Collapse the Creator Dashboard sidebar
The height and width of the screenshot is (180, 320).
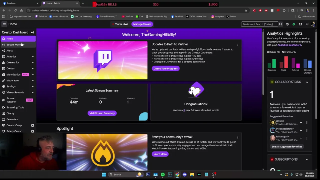[32, 32]
